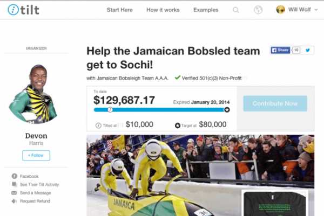Click the target star marker on progress bar
The height and width of the screenshot is (216, 324).
pyautogui.click(x=227, y=110)
